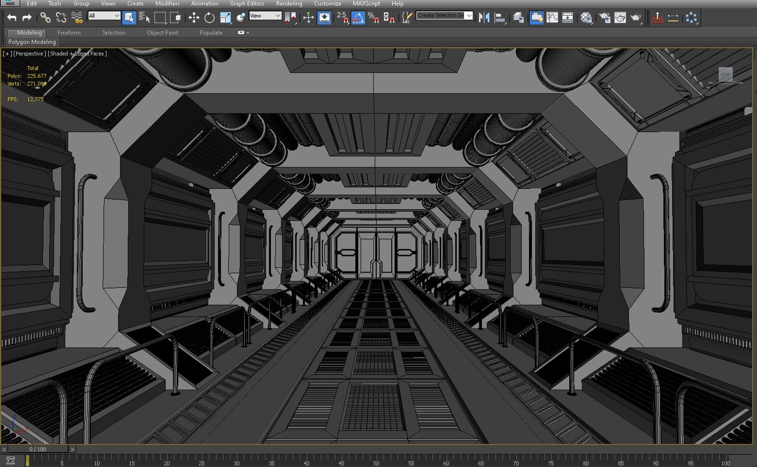Open Render Setup teapot icon
Image resolution: width=757 pixels, height=467 pixels.
point(604,18)
